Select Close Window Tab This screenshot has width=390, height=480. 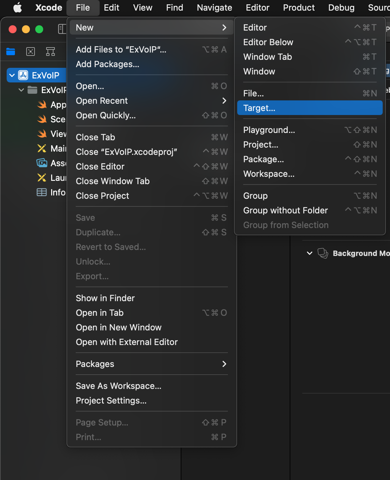pos(151,181)
